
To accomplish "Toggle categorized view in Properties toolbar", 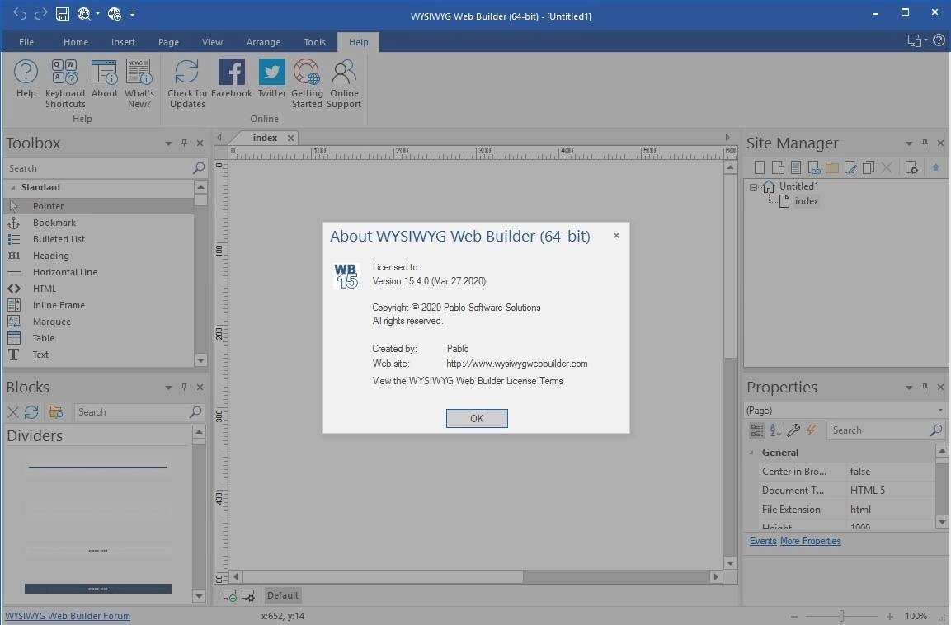I will tap(757, 430).
